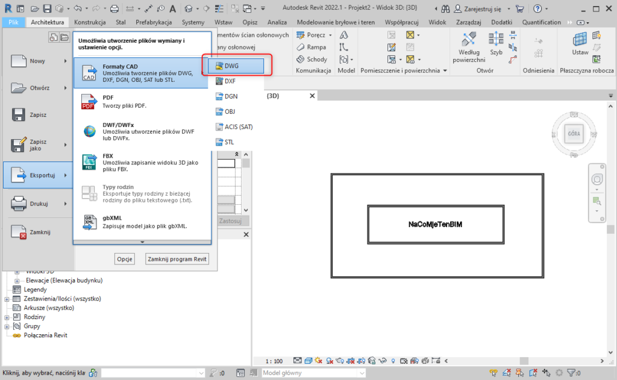The image size is (617, 380).
Task: Choose DXF export format
Action: 229,81
